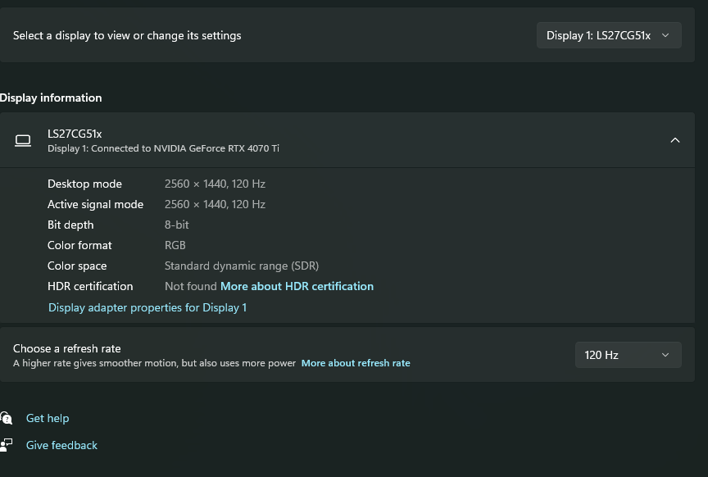This screenshot has width=708, height=477.
Task: Click the Give feedback person icon
Action: (x=7, y=445)
